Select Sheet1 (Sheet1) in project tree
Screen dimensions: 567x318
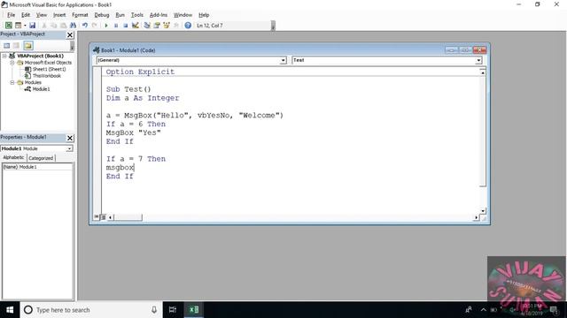(x=50, y=69)
